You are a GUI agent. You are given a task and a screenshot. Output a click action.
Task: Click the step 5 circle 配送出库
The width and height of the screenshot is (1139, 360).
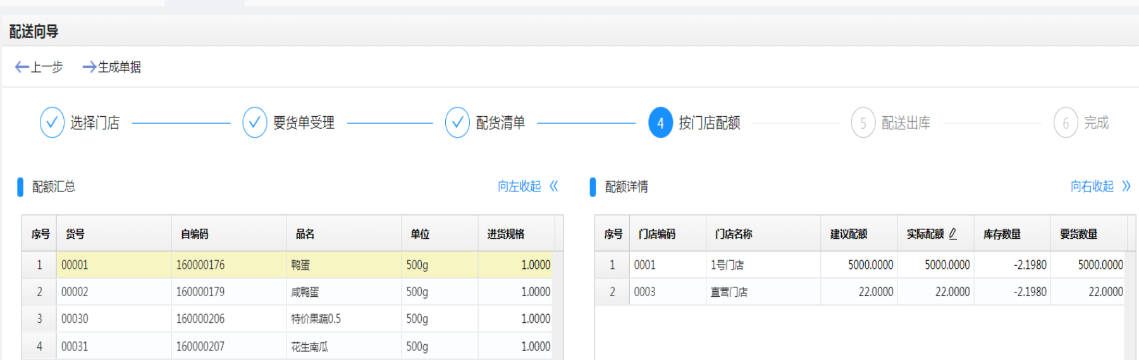point(863,123)
